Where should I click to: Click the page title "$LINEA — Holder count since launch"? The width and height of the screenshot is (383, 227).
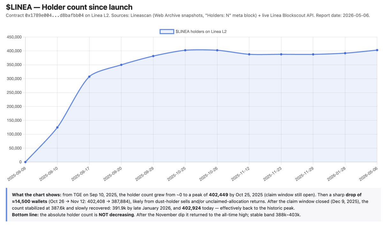pos(69,7)
